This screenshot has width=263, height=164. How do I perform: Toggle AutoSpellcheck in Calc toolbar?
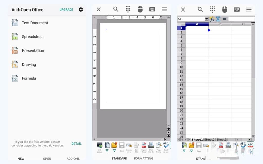pos(250,145)
